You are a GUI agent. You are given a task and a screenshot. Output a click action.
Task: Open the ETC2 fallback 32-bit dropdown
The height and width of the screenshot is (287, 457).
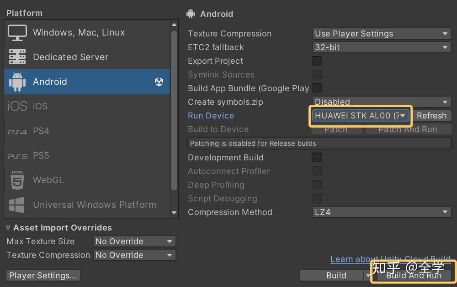382,47
